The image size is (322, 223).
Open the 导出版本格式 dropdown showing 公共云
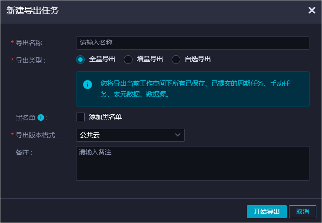pos(130,135)
